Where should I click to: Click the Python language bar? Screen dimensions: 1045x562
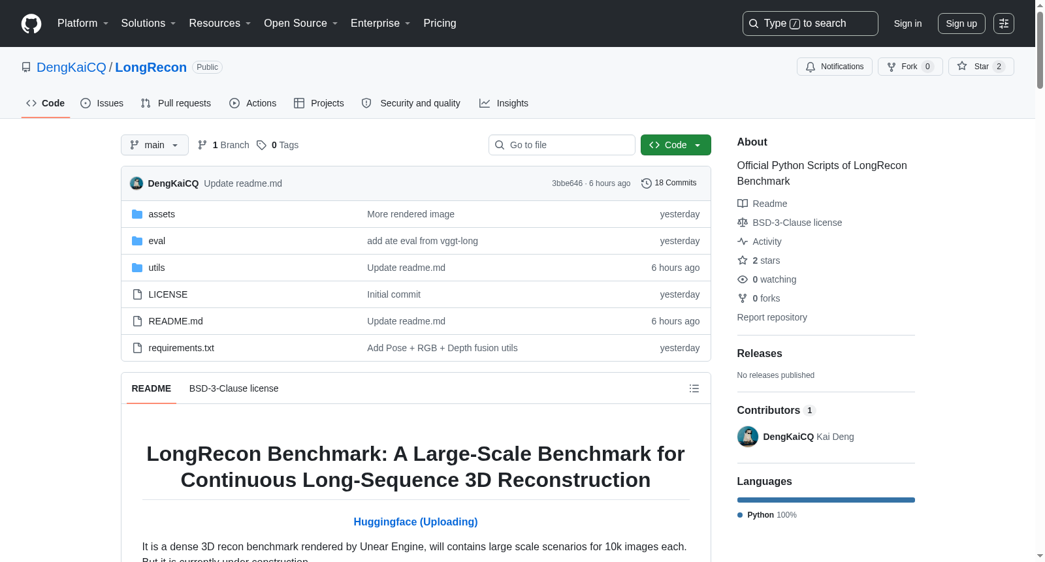[x=826, y=500]
